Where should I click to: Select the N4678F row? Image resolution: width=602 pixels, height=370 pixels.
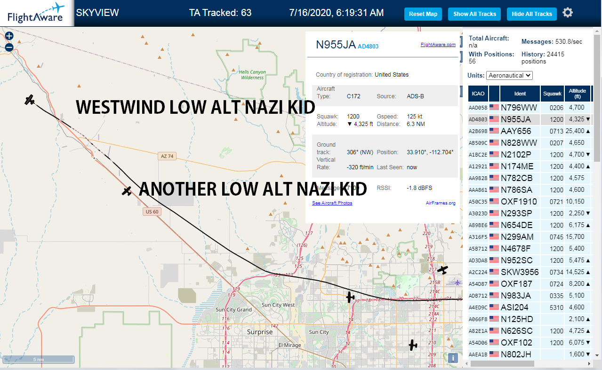(530, 249)
